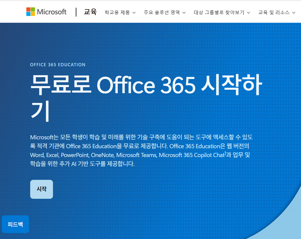
Task: Expand the 주요 솔루션 영역 chevron
Action: click(184, 13)
